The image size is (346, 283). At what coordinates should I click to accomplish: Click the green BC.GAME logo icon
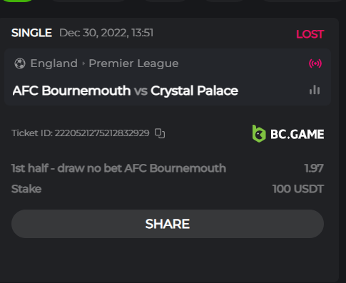[x=259, y=133]
